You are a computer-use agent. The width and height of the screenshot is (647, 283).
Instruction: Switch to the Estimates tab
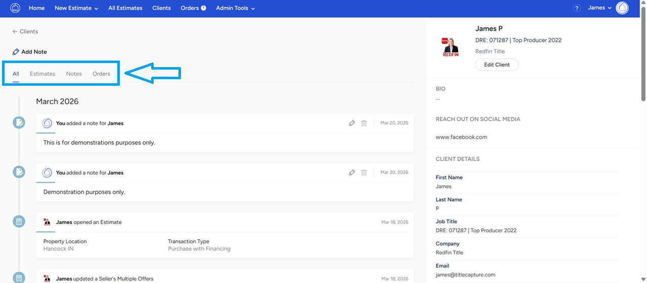click(42, 74)
